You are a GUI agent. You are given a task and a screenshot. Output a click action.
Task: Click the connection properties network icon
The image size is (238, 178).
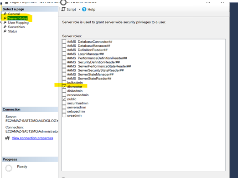coord(7,138)
